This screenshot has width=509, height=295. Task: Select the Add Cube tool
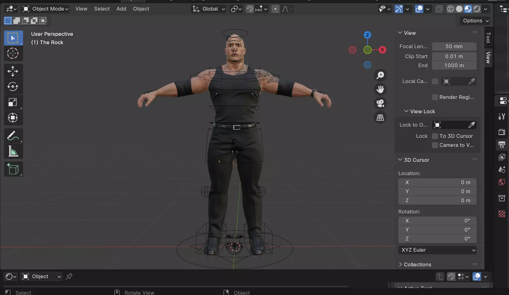pos(13,169)
